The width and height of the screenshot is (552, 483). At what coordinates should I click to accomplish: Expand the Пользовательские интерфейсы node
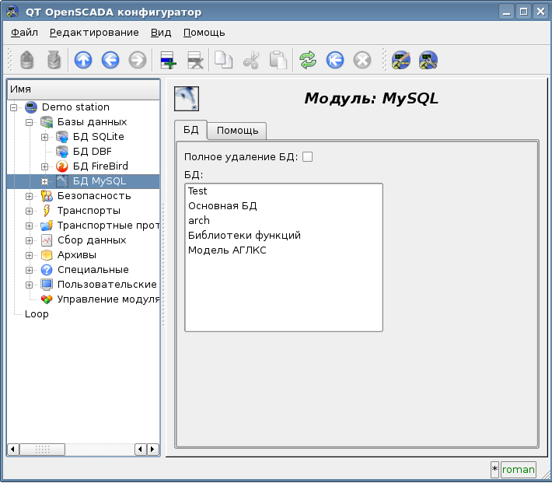pos(29,285)
